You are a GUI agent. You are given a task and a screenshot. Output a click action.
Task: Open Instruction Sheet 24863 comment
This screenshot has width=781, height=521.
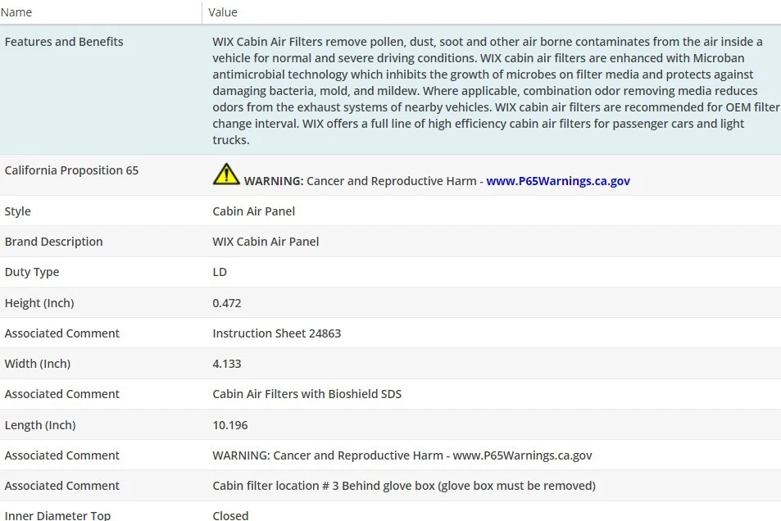(x=276, y=333)
